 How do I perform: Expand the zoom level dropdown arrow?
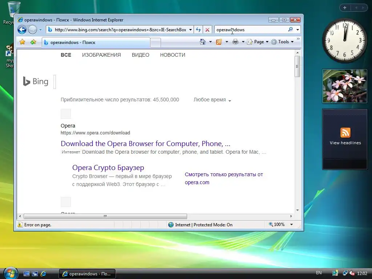point(292,225)
